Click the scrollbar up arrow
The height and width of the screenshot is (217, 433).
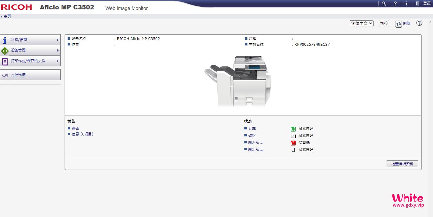(x=430, y=22)
